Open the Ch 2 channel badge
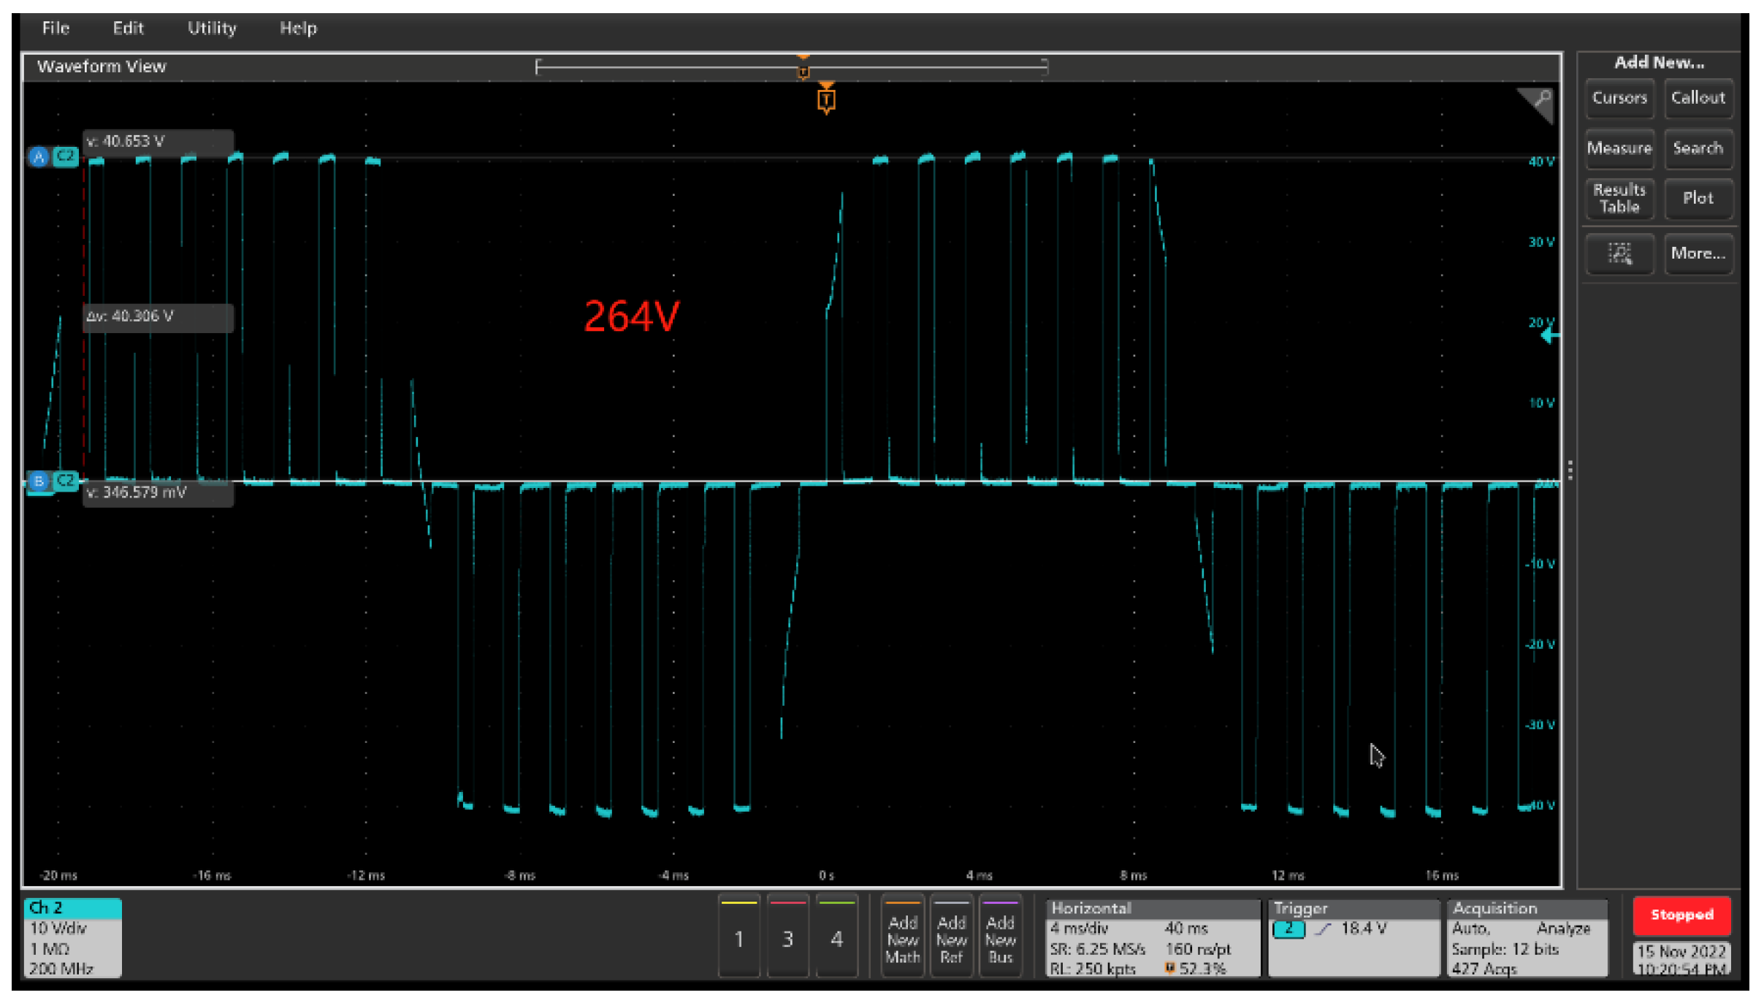The width and height of the screenshot is (1764, 1006). pyautogui.click(x=72, y=938)
